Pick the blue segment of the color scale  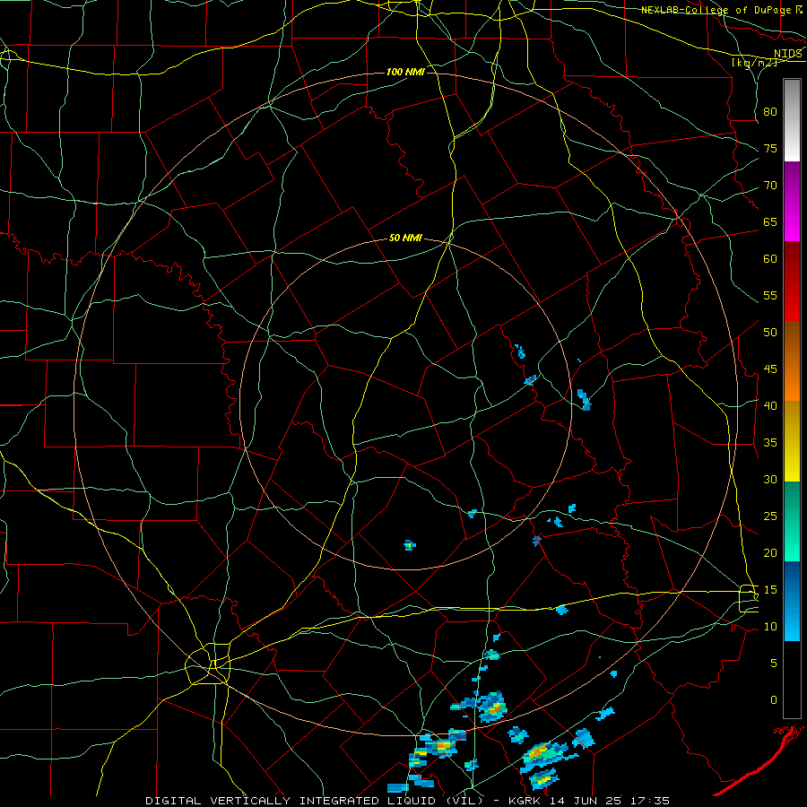tap(792, 601)
